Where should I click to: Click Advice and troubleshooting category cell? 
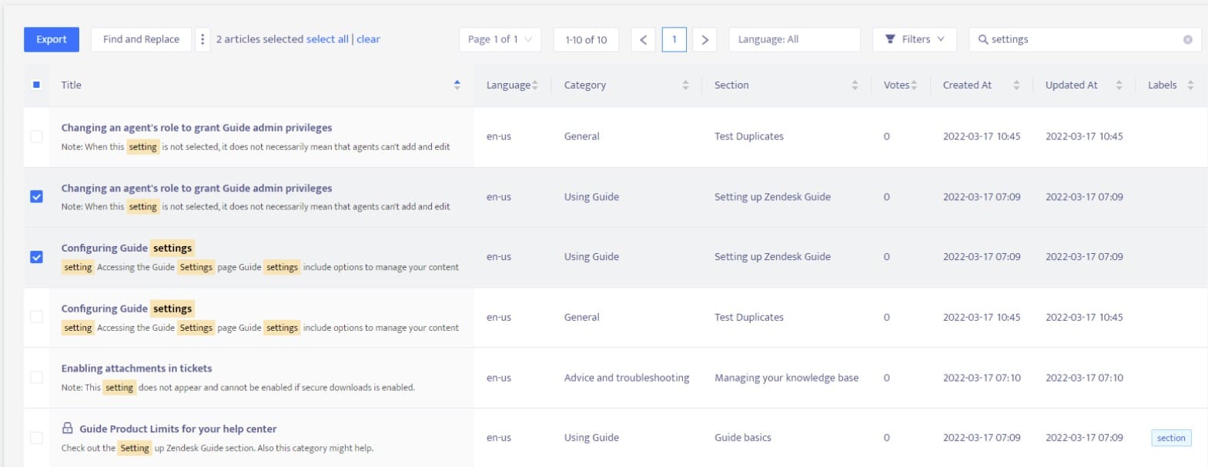click(627, 378)
